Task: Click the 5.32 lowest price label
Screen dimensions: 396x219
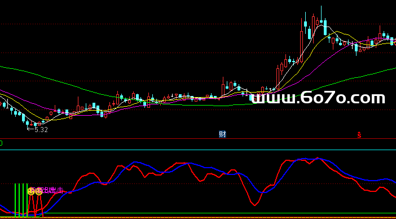Action: tap(41, 130)
